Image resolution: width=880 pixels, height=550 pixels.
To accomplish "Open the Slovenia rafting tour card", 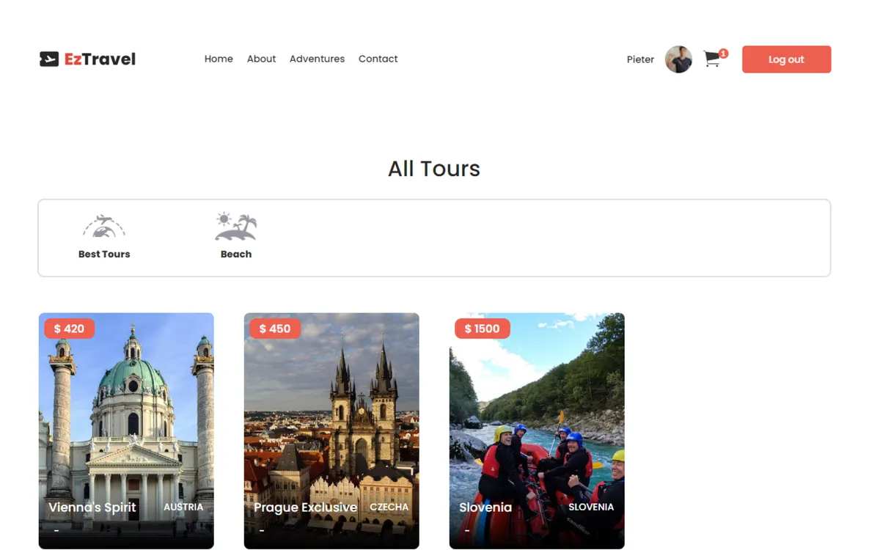I will click(537, 431).
